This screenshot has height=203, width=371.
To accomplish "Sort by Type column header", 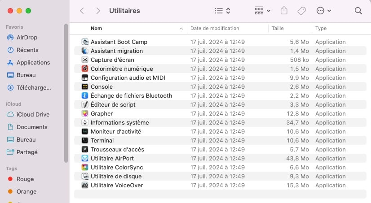I will point(321,28).
